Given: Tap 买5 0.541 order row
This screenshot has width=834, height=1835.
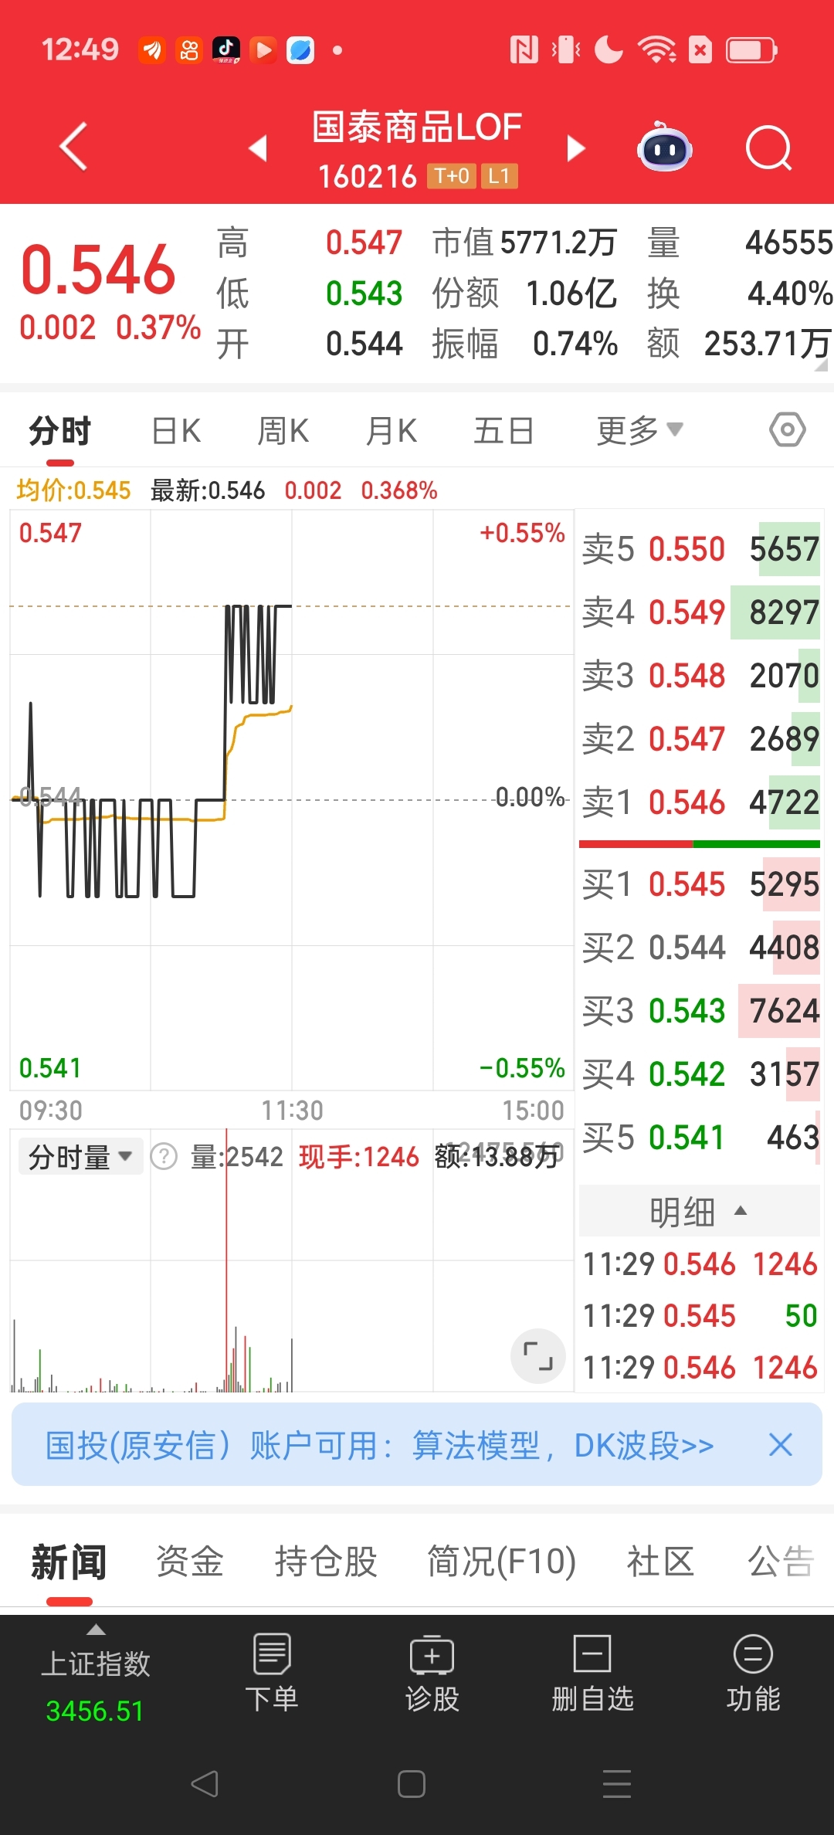Looking at the screenshot, I should (700, 1138).
